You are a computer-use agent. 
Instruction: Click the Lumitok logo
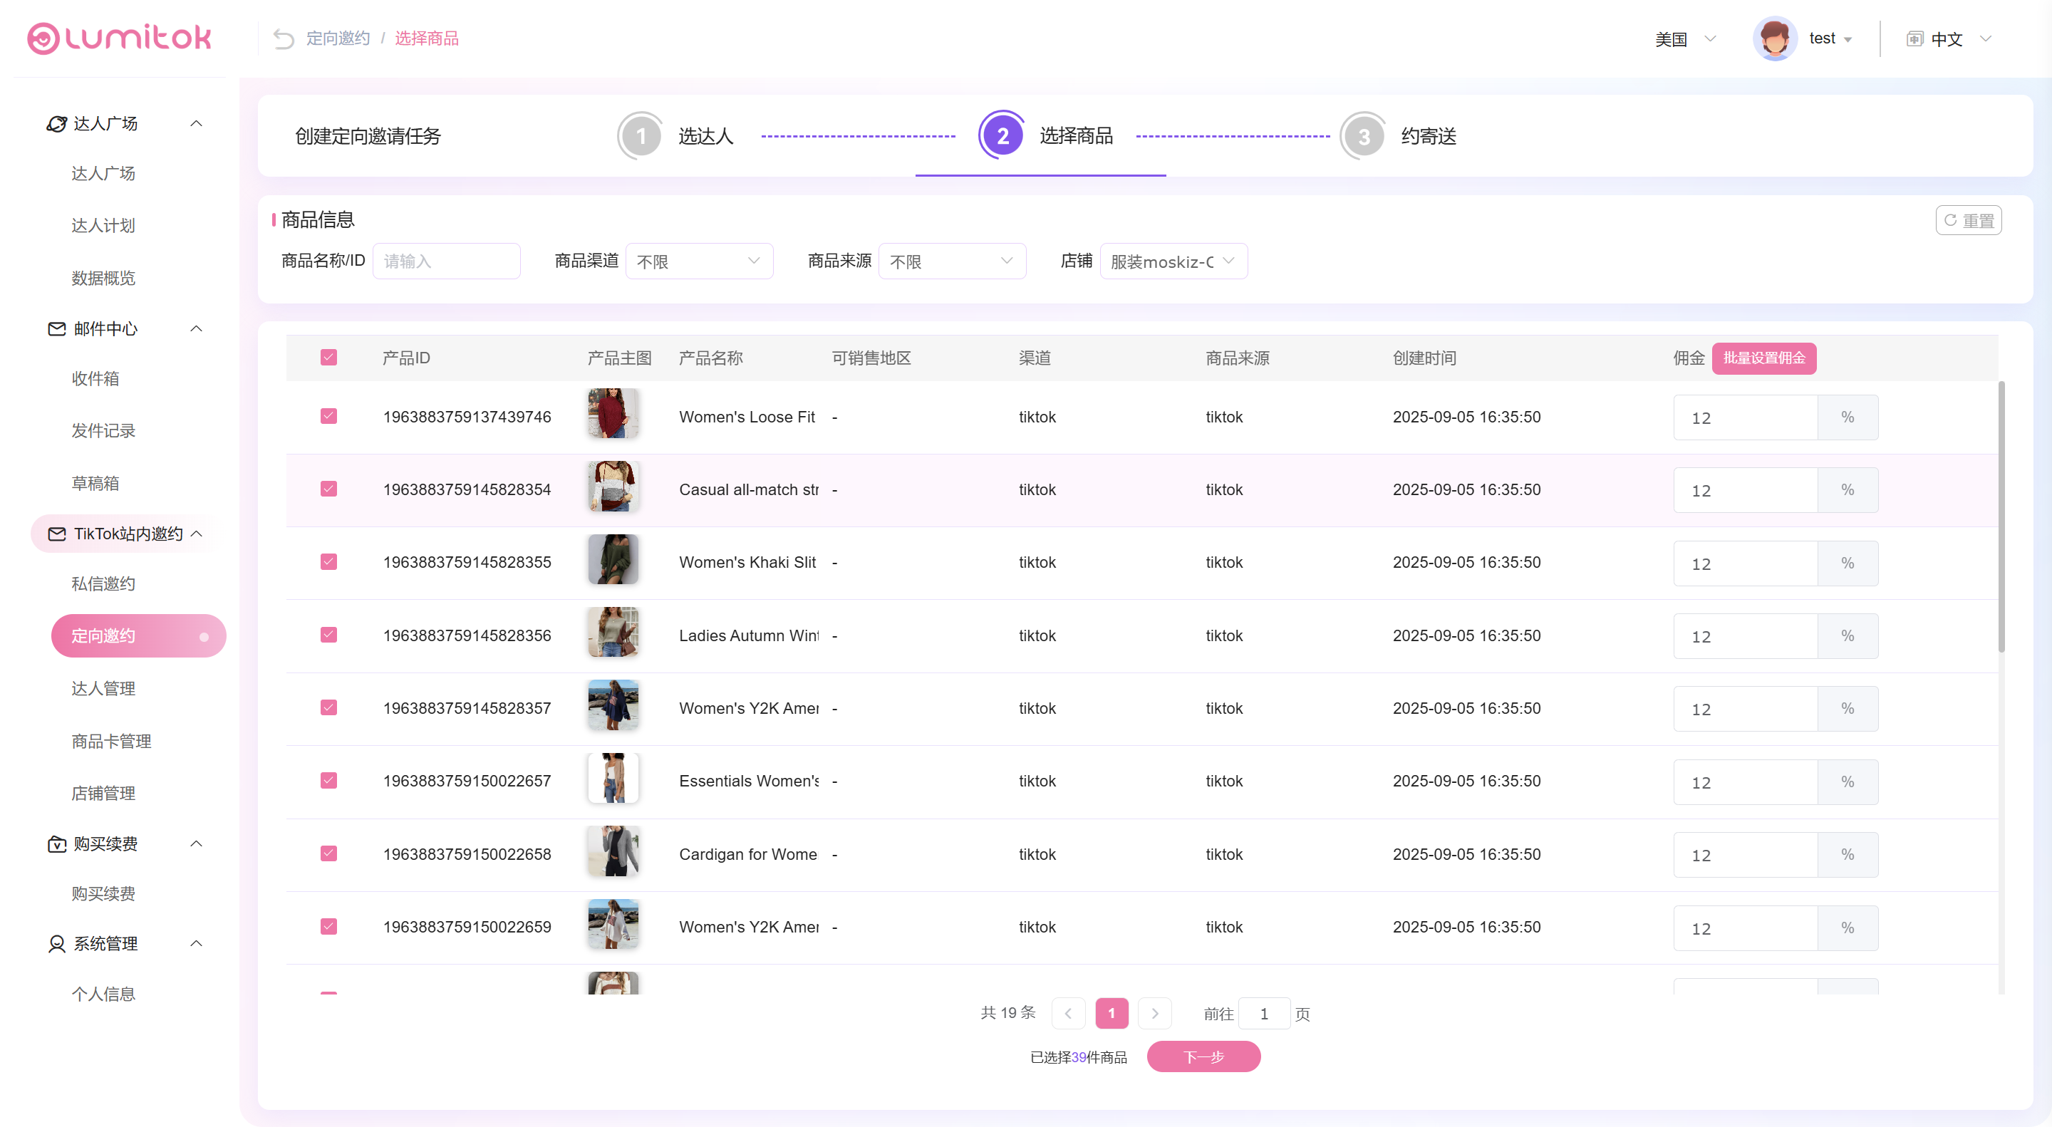coord(120,38)
